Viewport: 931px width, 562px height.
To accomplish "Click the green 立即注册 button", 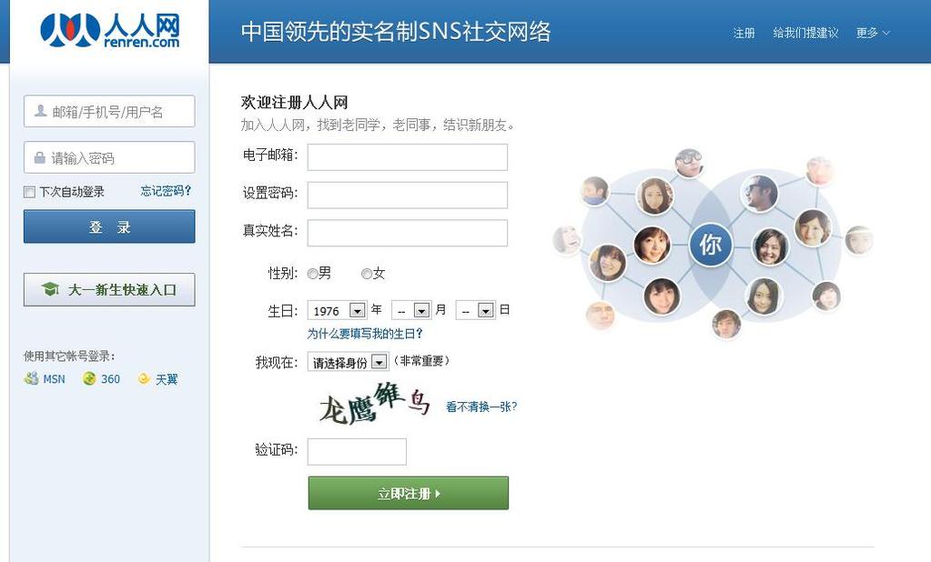I will coord(409,493).
